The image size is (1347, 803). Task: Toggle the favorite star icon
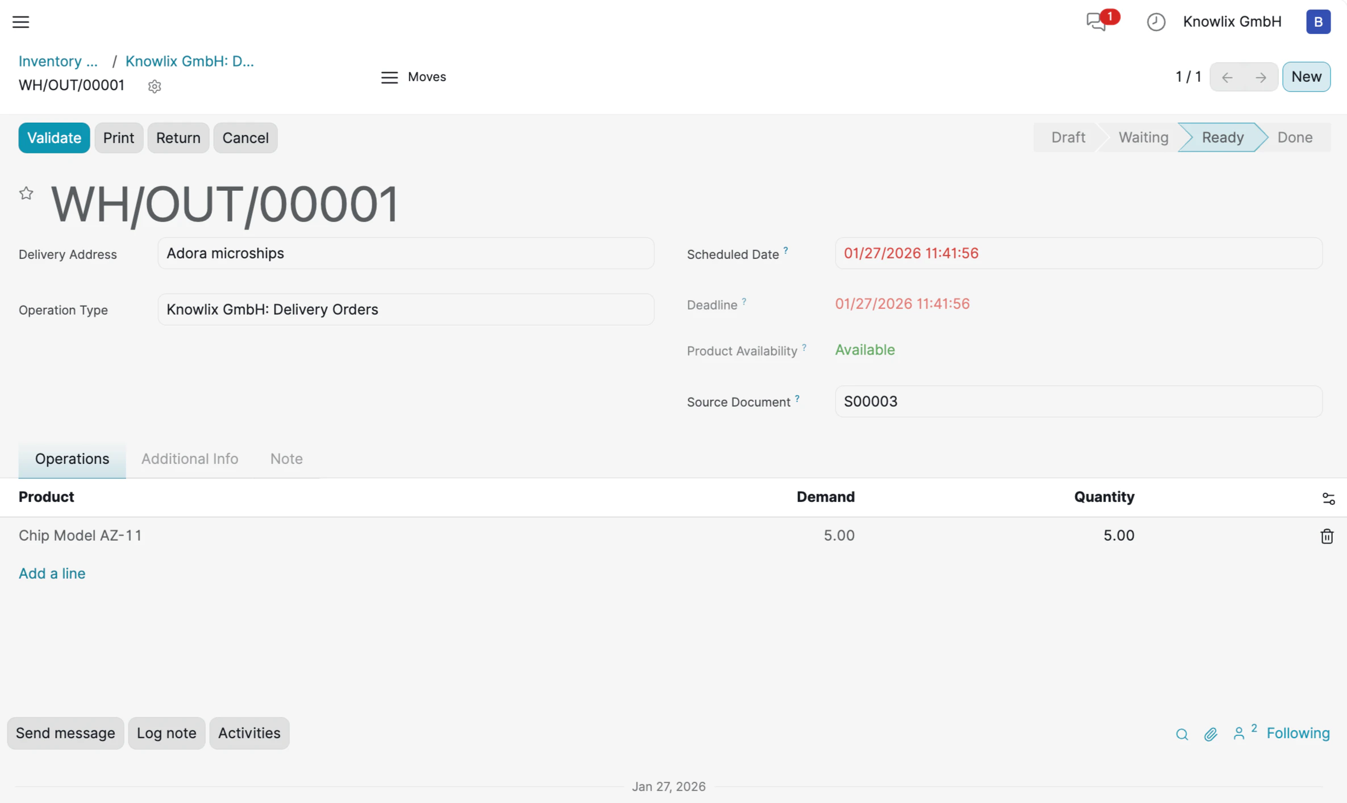[26, 193]
